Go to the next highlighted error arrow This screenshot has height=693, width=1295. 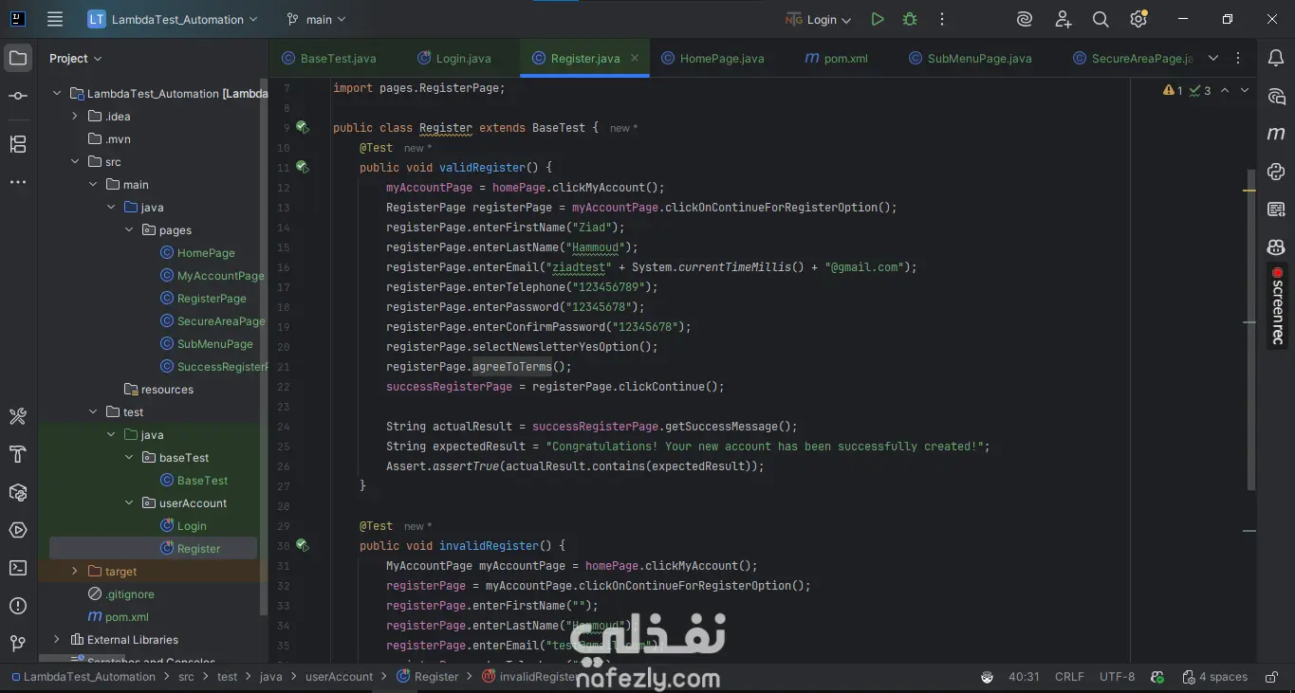pyautogui.click(x=1245, y=91)
